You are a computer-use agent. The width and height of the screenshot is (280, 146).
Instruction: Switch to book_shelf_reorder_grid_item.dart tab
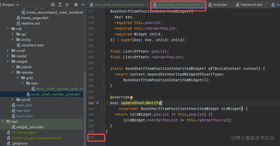point(119,5)
